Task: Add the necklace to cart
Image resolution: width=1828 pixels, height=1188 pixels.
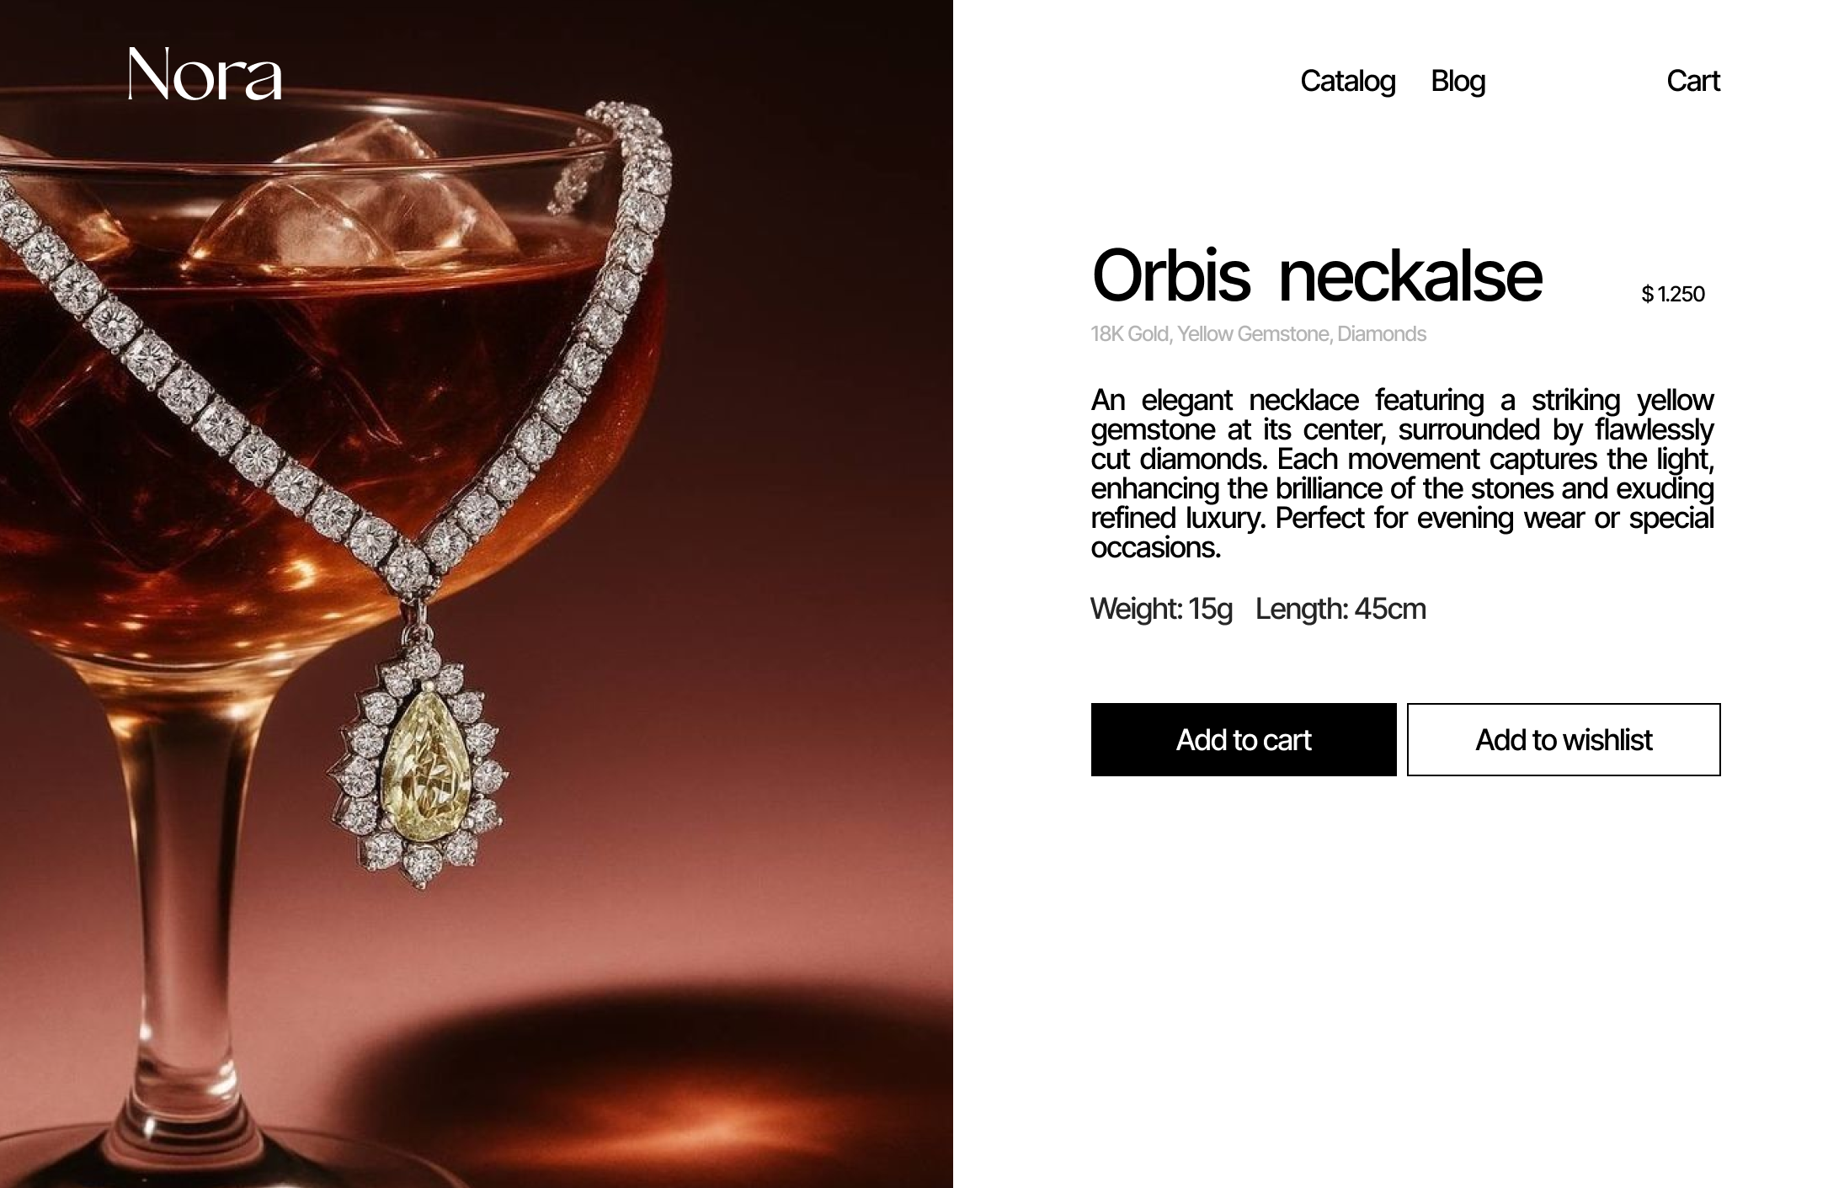Action: 1243,739
